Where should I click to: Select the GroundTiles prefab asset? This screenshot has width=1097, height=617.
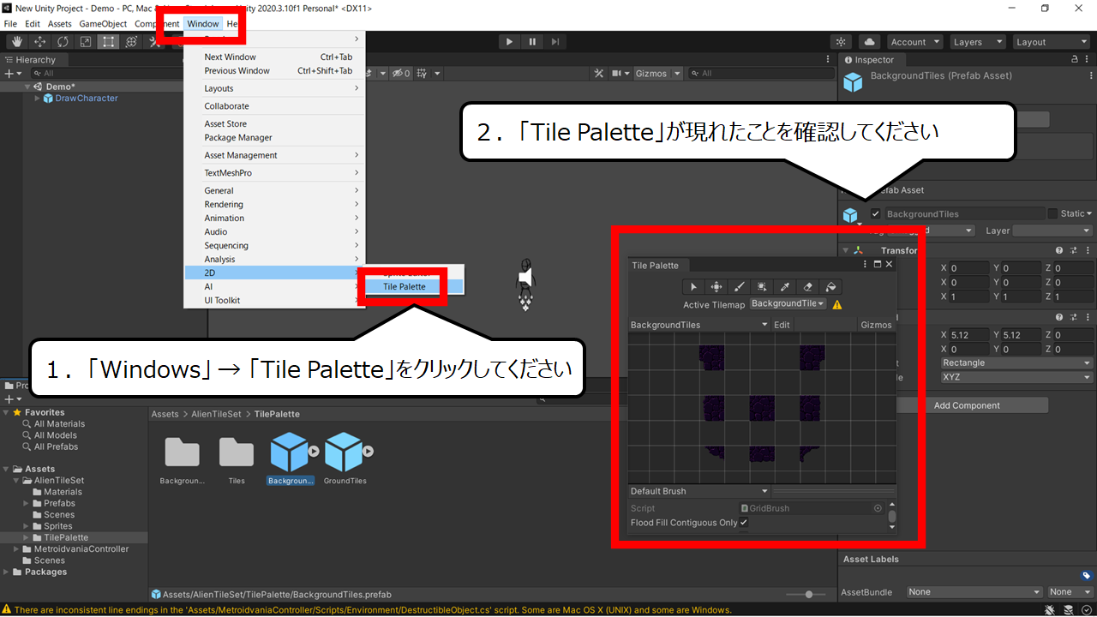tap(345, 459)
